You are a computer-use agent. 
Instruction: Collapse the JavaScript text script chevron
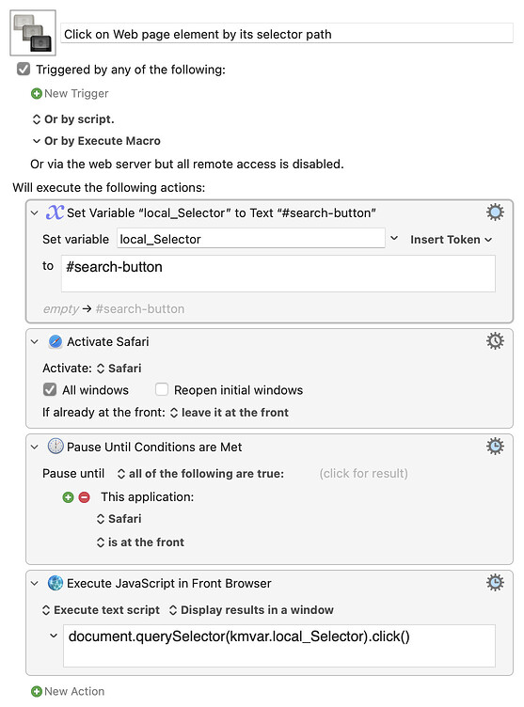pyautogui.click(x=54, y=636)
